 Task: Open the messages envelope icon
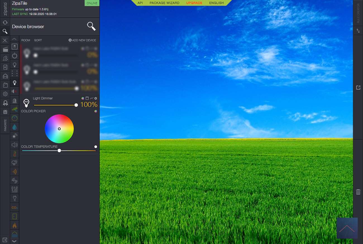(x=5, y=76)
